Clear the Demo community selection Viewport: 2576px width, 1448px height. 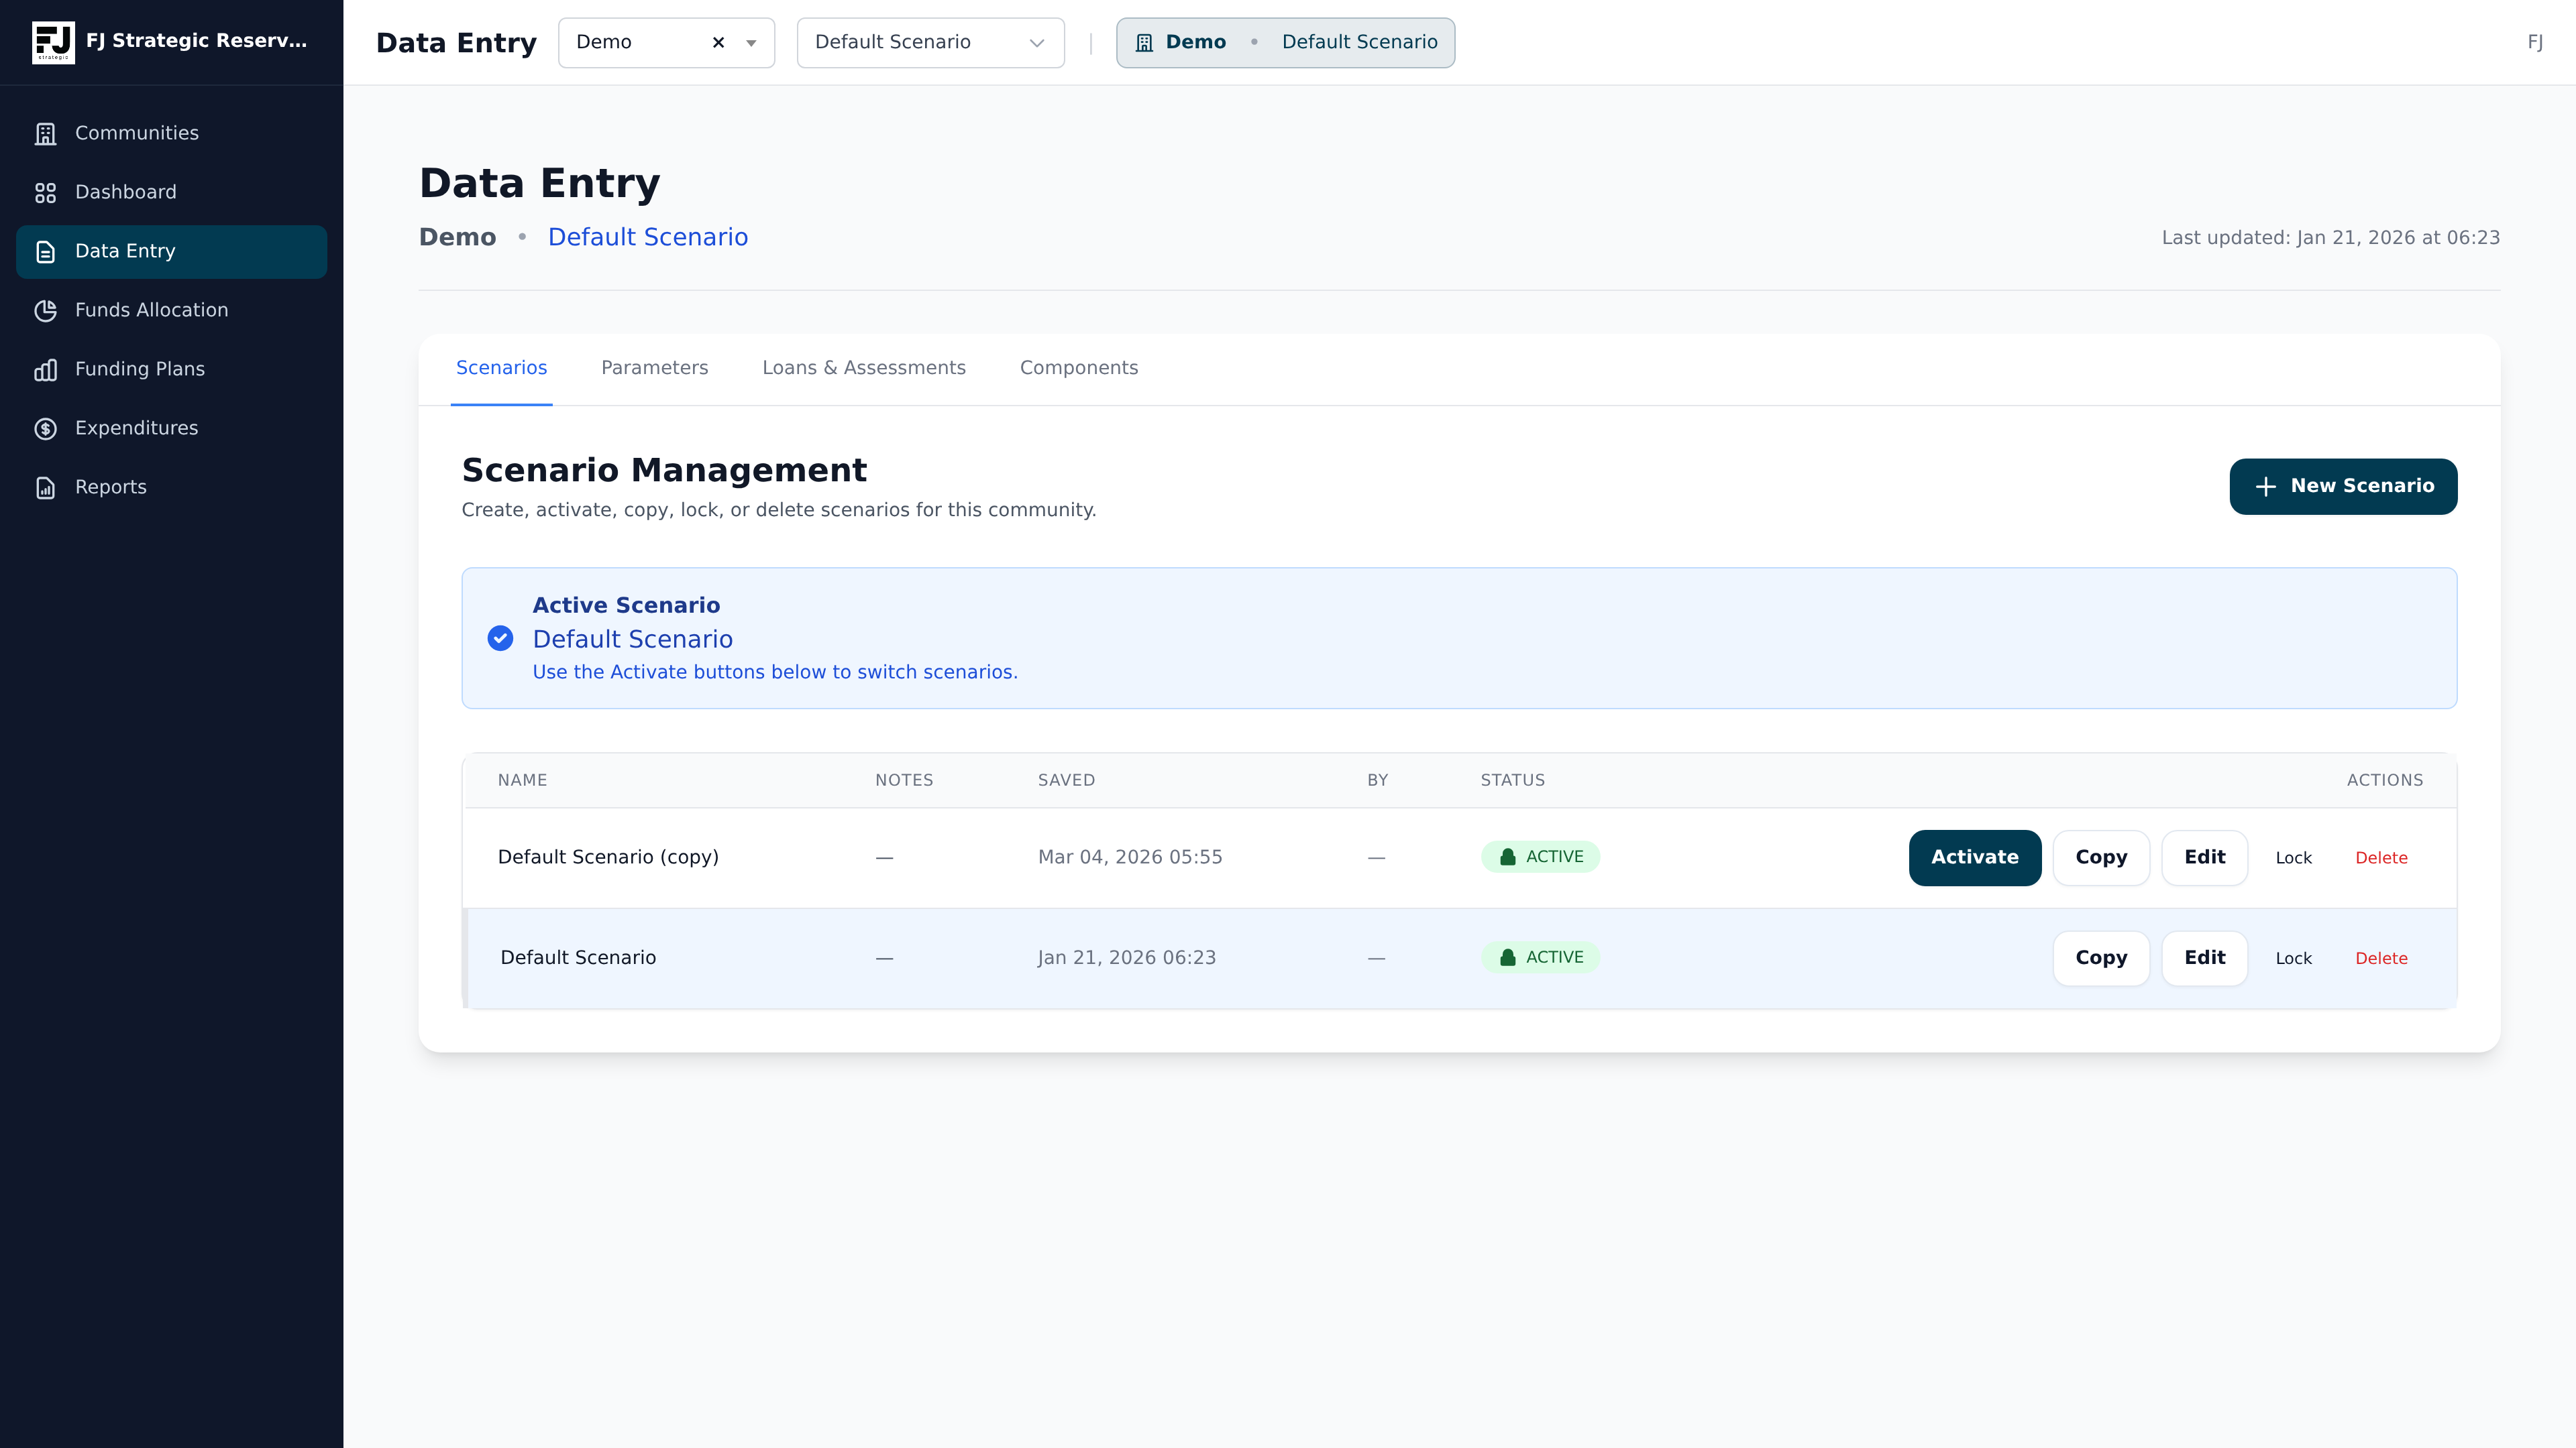click(718, 42)
